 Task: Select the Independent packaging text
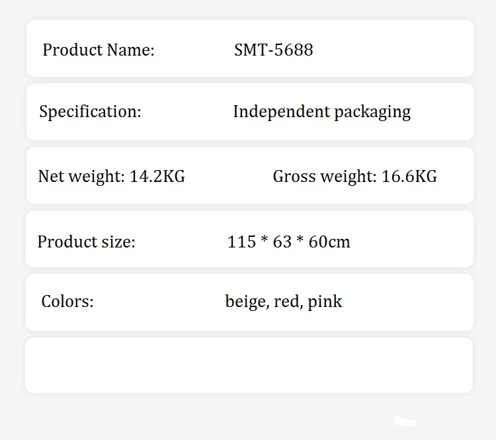(322, 112)
